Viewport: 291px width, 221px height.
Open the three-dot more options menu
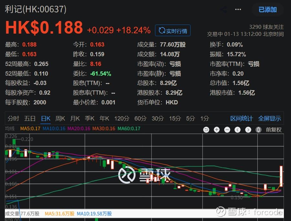coord(238,9)
